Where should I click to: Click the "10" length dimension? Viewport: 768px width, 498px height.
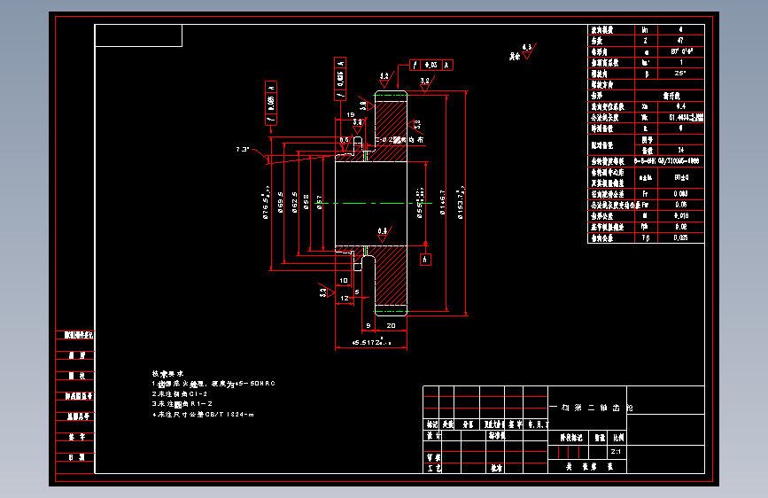pyautogui.click(x=344, y=281)
